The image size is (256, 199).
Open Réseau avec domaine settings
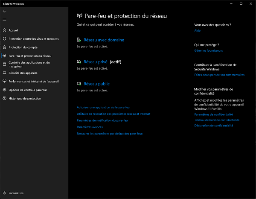point(104,40)
